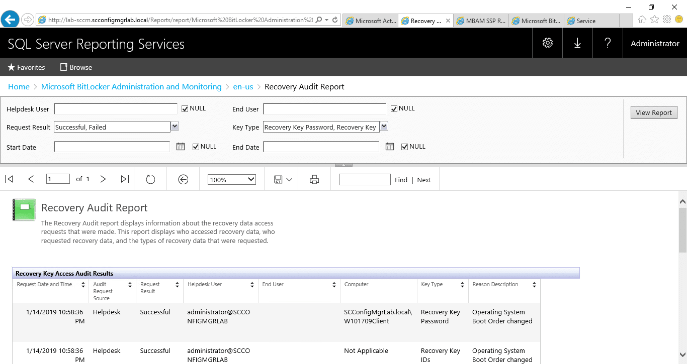687x364 pixels.
Task: Open the Start Date calendar picker
Action: [x=181, y=147]
